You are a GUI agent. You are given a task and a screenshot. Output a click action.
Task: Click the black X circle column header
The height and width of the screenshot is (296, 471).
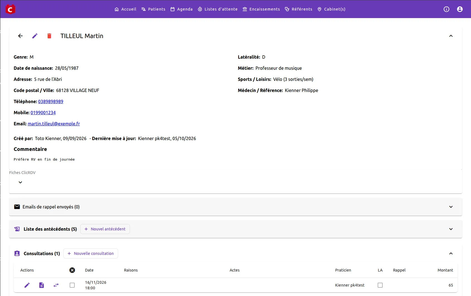[72, 270]
